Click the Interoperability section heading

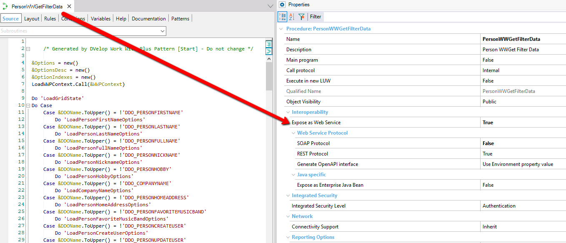pos(310,112)
